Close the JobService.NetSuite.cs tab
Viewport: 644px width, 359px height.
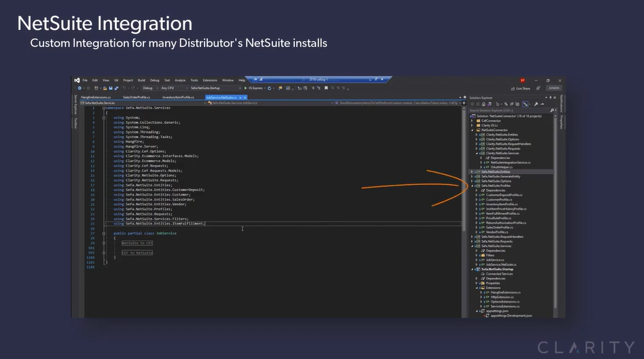coord(245,97)
